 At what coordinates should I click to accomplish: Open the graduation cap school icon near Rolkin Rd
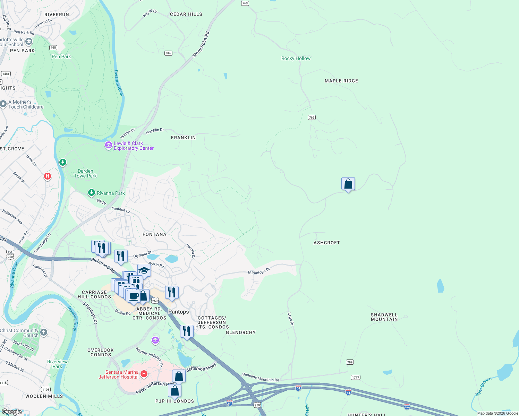click(x=144, y=270)
